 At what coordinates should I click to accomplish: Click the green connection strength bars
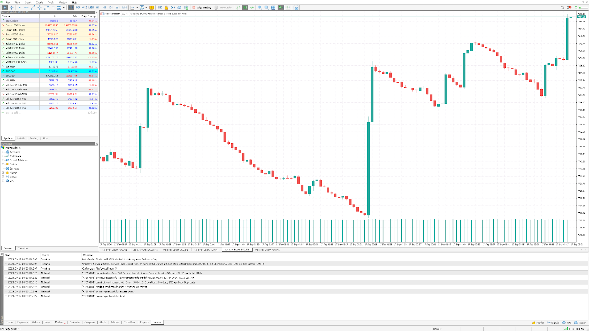click(566, 328)
